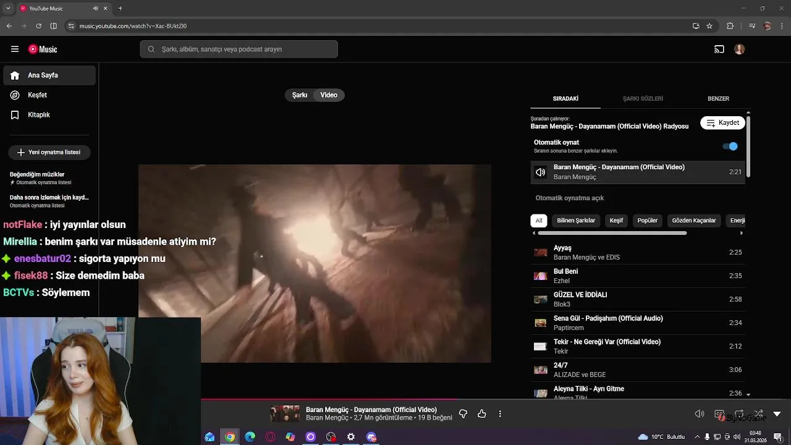Image resolution: width=791 pixels, height=445 pixels.
Task: Turn off the Otomatik oynat switch
Action: point(730,146)
